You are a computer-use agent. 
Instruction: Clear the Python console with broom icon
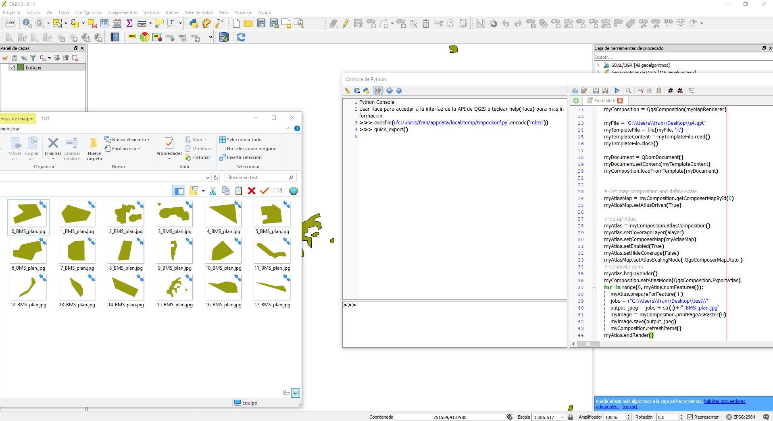tap(348, 91)
